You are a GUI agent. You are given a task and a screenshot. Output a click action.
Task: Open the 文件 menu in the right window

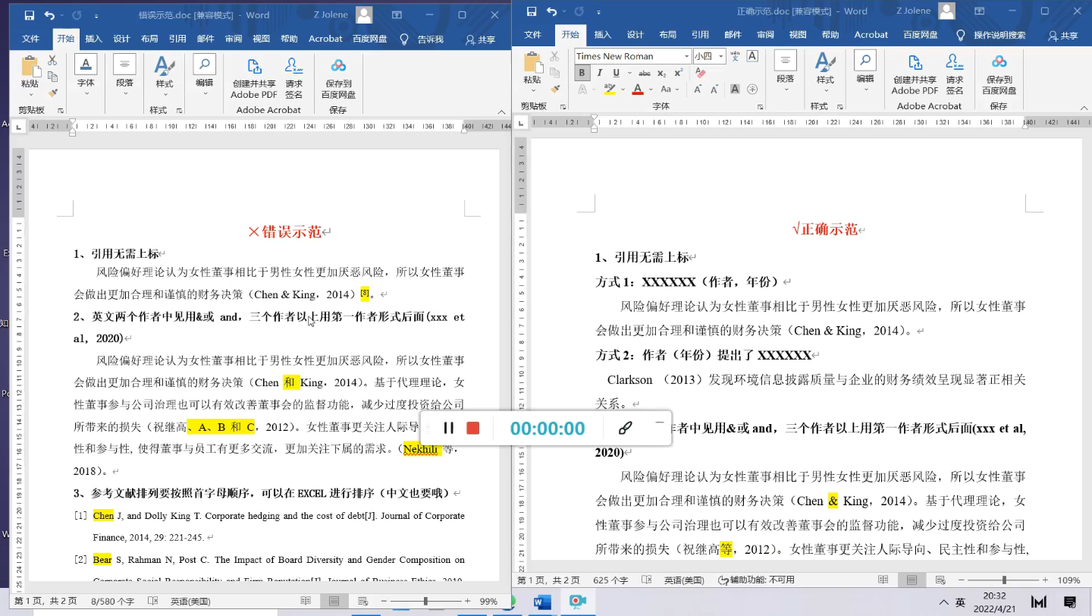(533, 35)
